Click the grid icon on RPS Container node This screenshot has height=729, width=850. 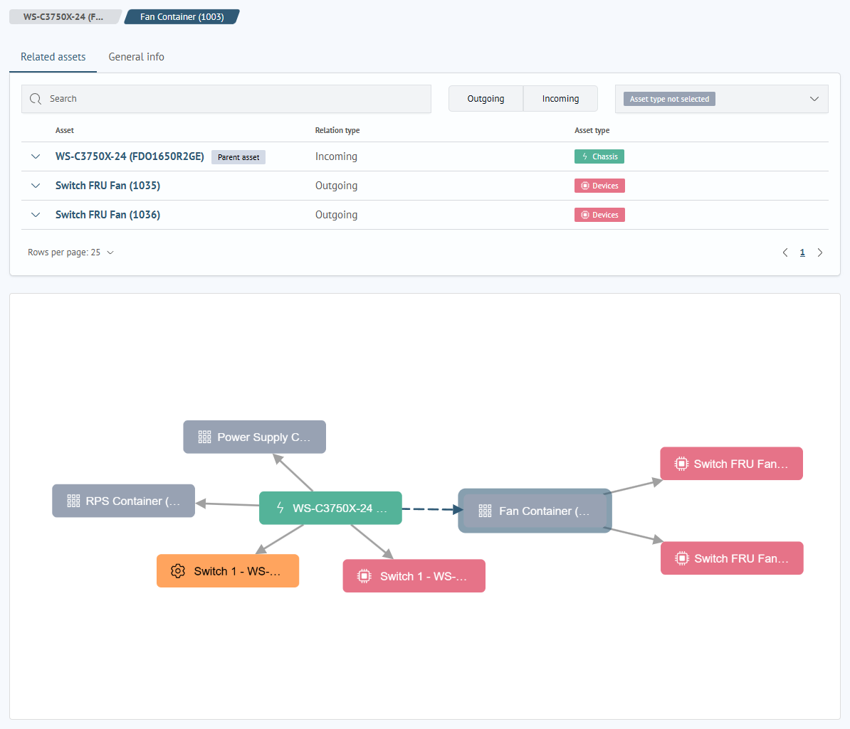[x=73, y=501]
